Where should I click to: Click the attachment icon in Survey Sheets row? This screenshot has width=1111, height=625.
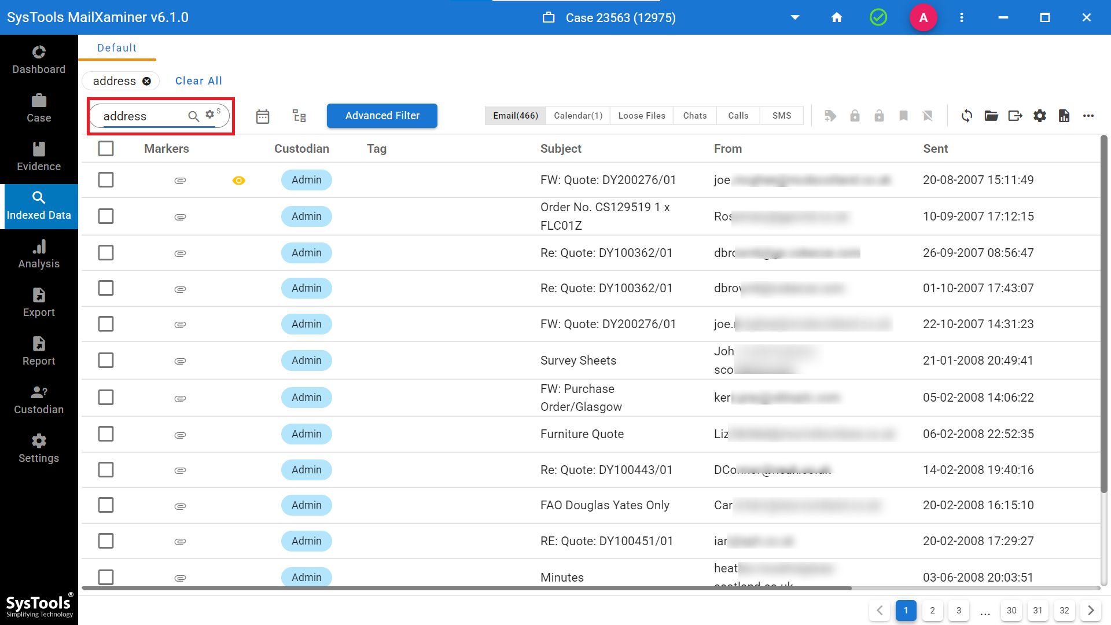(x=180, y=361)
